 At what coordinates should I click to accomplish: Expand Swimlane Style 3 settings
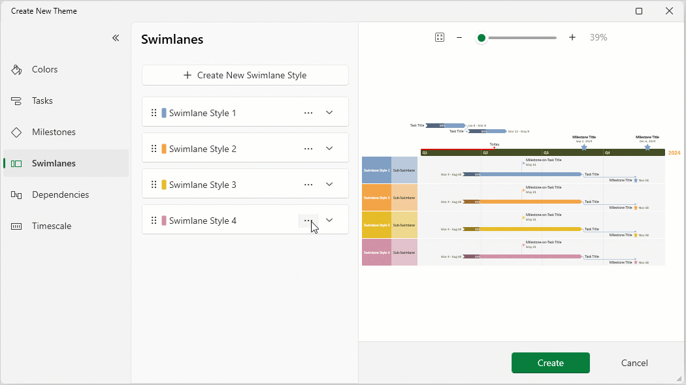pos(329,185)
